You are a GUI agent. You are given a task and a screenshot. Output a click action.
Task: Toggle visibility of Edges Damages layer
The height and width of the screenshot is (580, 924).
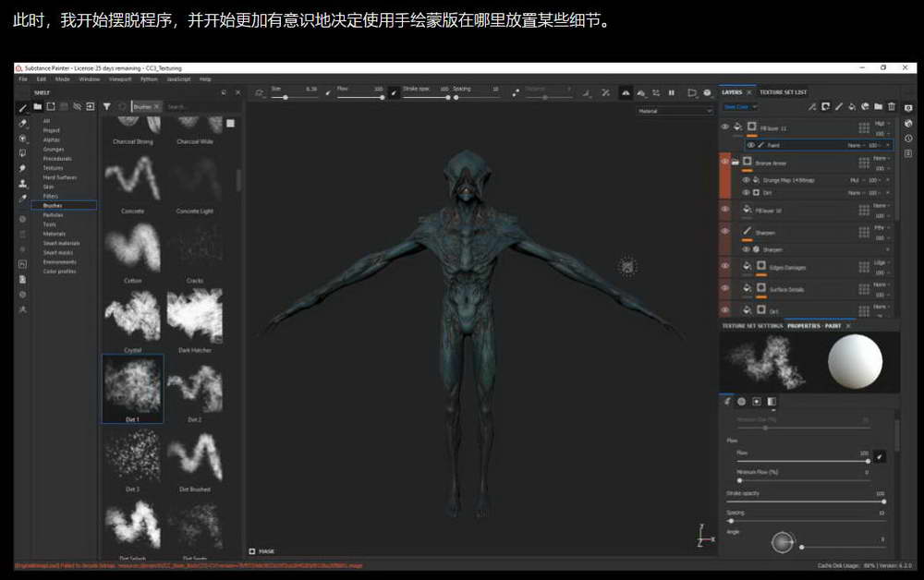pos(724,266)
